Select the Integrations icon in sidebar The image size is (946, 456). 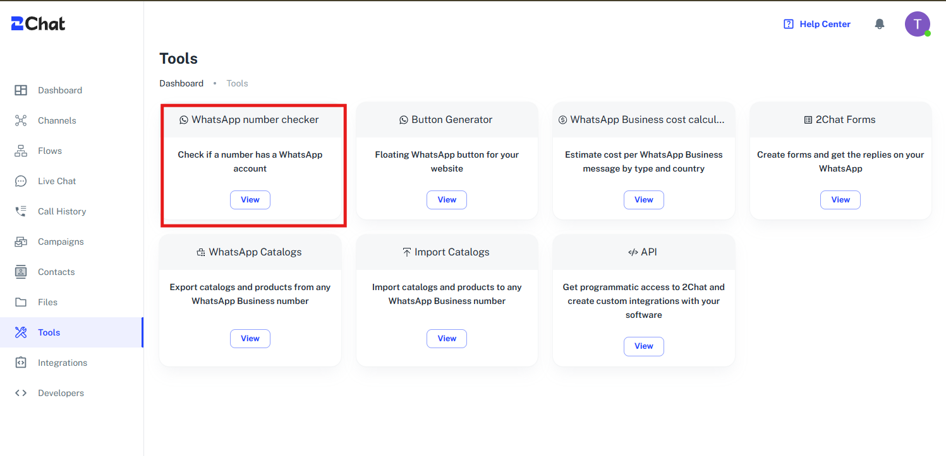(x=21, y=363)
